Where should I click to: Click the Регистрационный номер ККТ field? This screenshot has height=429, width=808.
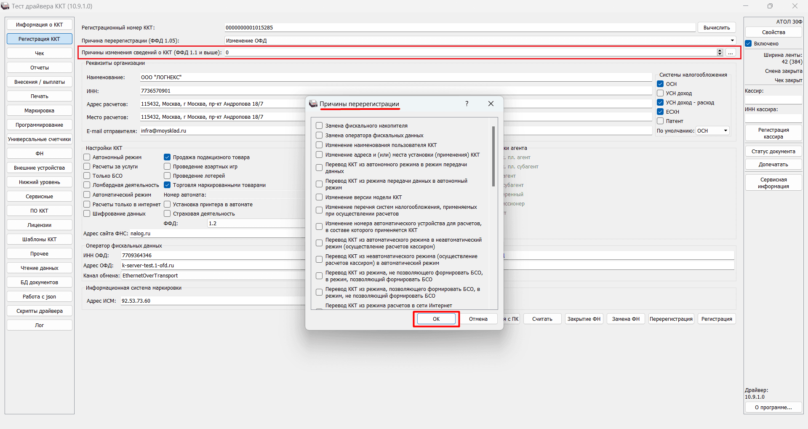click(x=459, y=28)
